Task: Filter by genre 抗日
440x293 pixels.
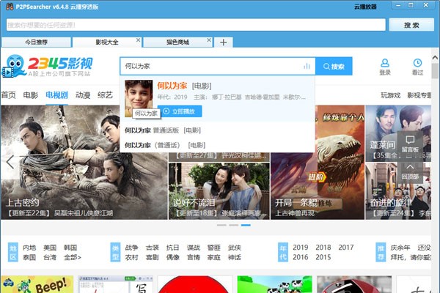Action: tap(172, 248)
